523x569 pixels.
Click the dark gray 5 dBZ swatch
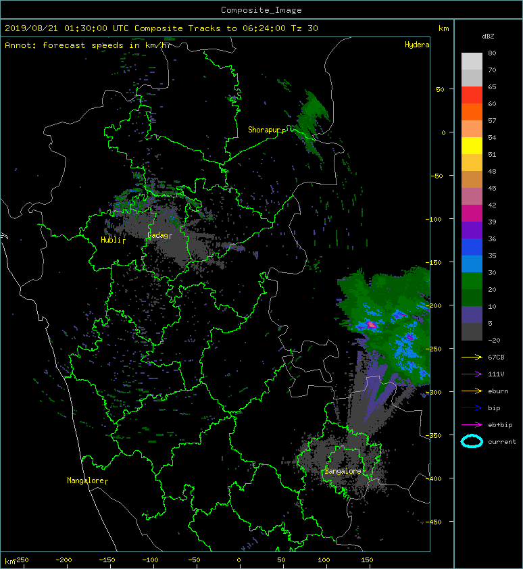tap(472, 331)
